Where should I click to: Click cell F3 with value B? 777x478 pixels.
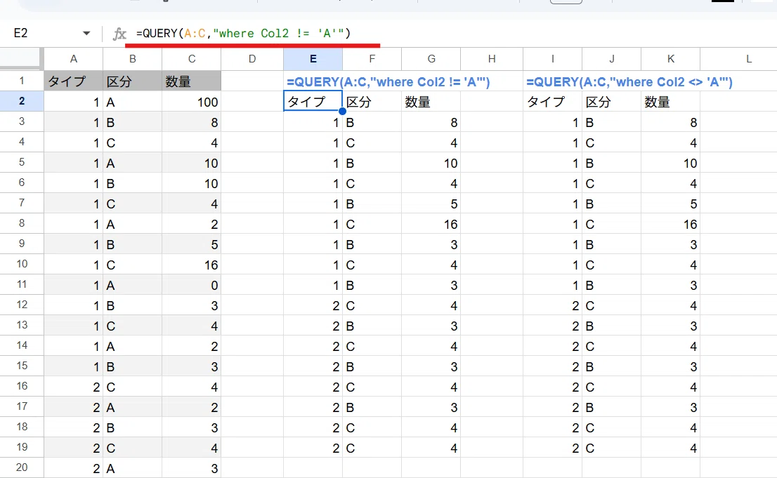pyautogui.click(x=372, y=122)
